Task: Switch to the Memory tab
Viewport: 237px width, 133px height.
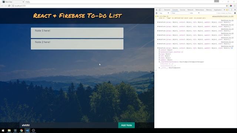Action: coord(209,10)
